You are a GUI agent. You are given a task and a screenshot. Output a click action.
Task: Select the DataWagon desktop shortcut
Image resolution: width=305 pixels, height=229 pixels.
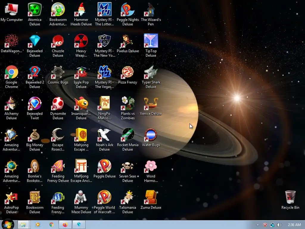[12, 41]
